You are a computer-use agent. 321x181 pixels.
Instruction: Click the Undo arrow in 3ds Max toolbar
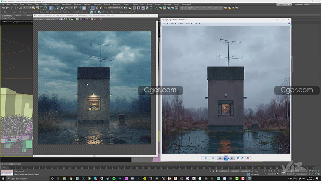click(3, 8)
